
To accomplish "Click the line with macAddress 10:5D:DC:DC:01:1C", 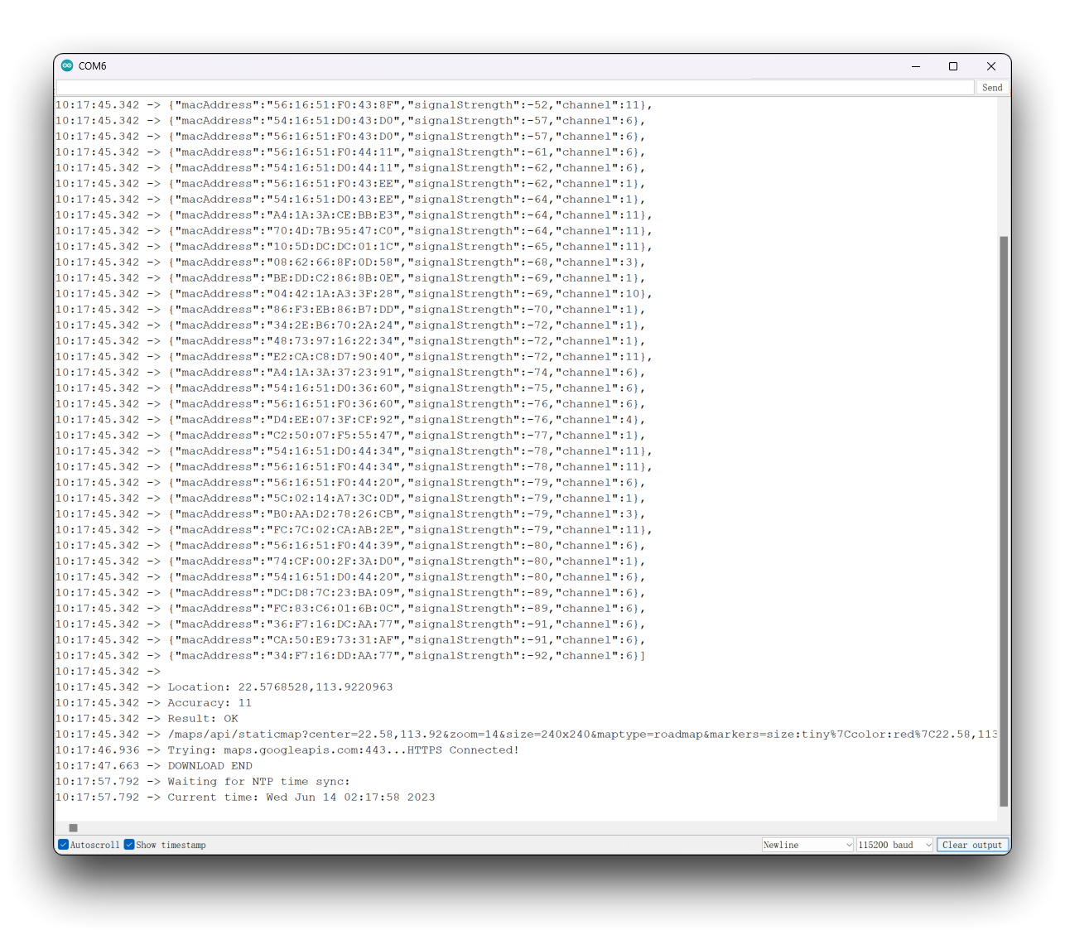I will point(354,247).
